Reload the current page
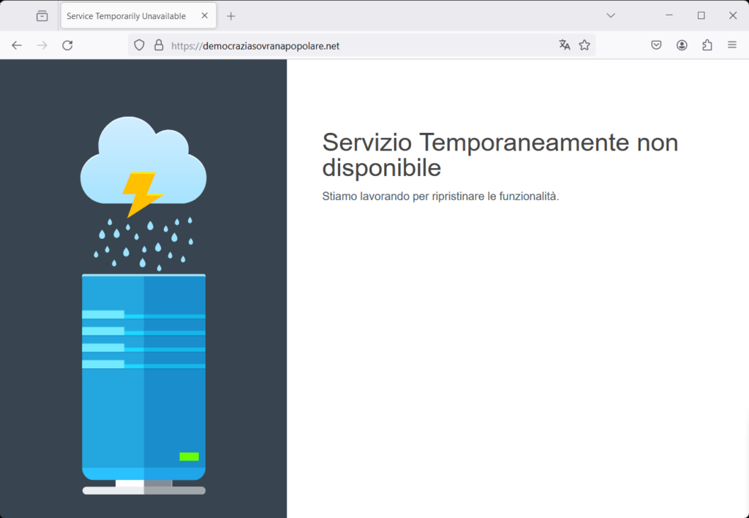The height and width of the screenshot is (518, 749). [x=67, y=45]
